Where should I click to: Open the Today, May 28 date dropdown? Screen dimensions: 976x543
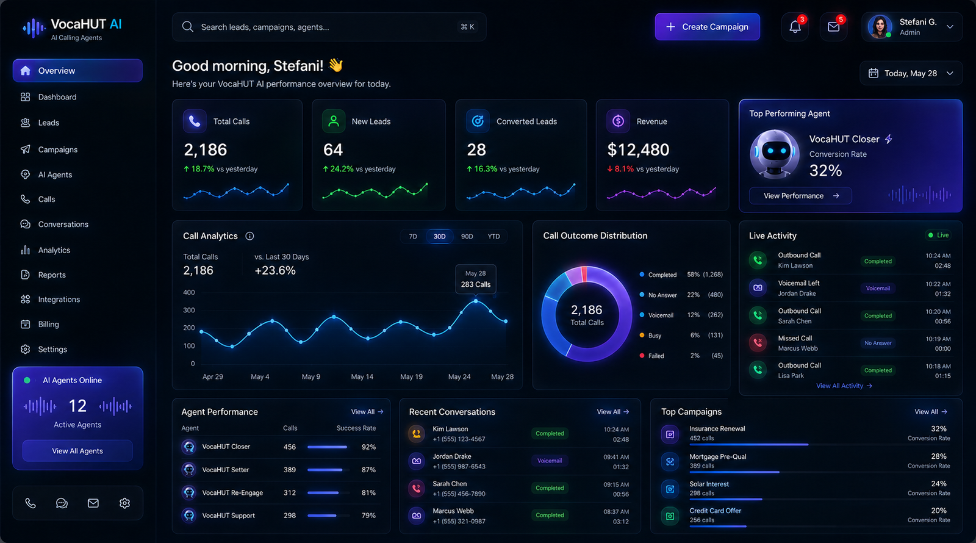[x=911, y=73]
